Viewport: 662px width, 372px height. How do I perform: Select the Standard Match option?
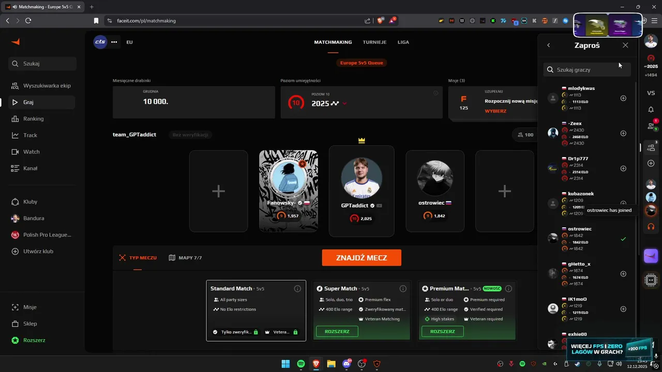point(256,311)
